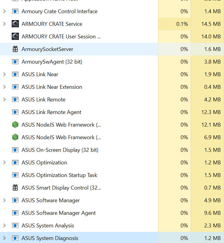This screenshot has height=243, width=224.
Task: Click the 0.7 MB memory value
Action: tap(212, 188)
